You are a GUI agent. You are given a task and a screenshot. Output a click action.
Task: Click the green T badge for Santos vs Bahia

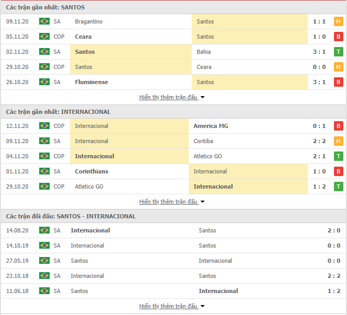[338, 52]
